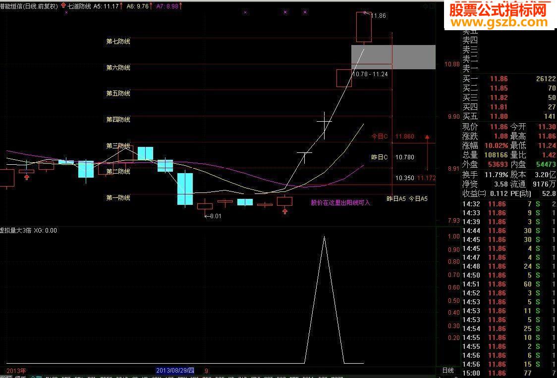Click the 最低 11.24 value

[547, 146]
